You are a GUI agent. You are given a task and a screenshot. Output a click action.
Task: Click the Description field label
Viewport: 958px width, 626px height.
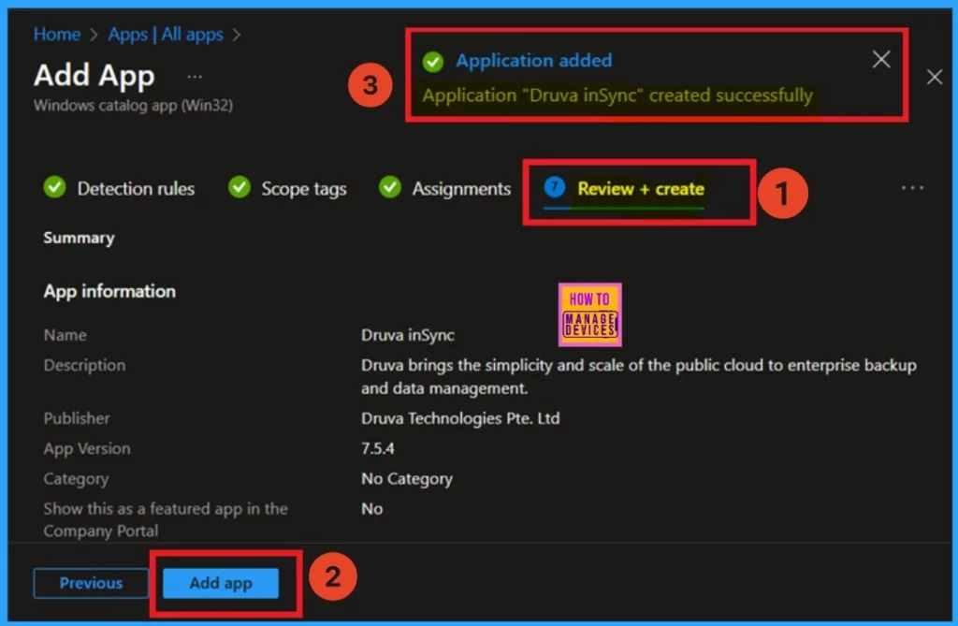84,366
